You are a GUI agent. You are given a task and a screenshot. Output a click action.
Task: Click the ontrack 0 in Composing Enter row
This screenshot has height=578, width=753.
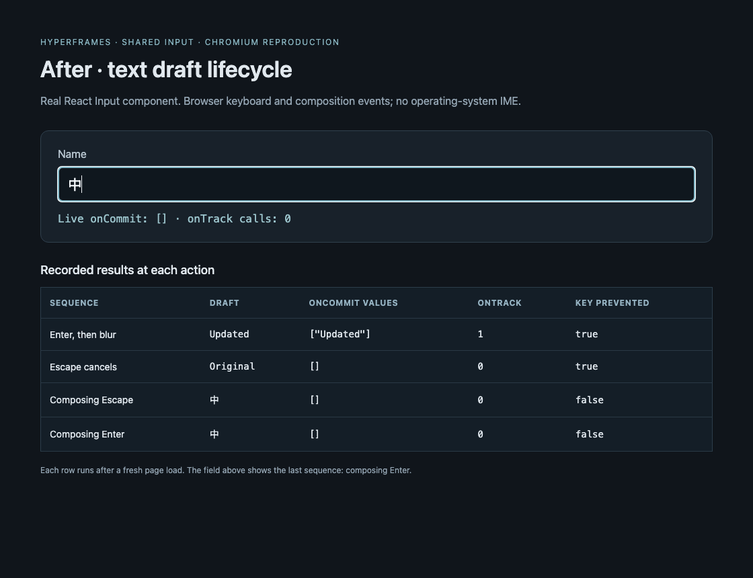point(480,434)
